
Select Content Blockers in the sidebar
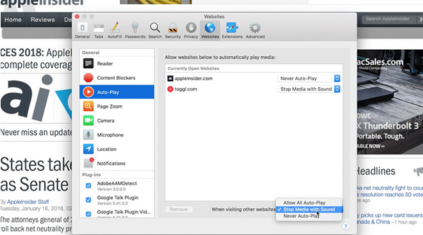click(117, 78)
